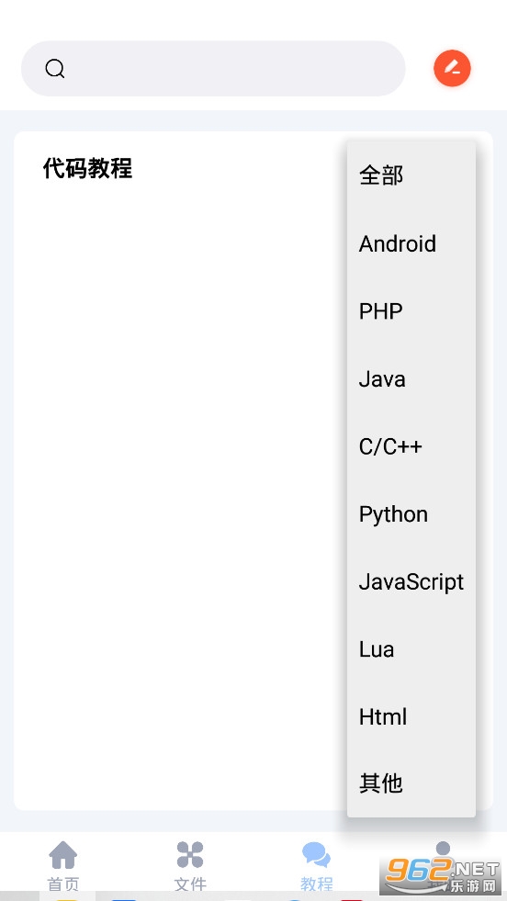Switch to the 文件 tab label

190,884
